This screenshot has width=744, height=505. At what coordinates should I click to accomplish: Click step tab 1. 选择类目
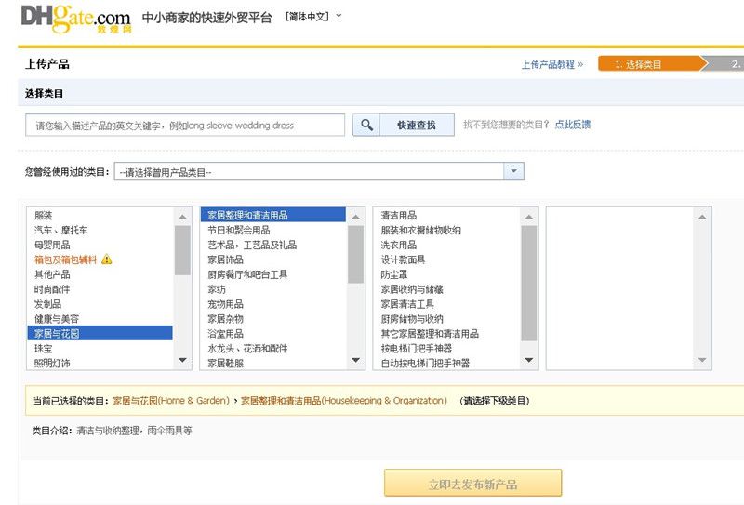pyautogui.click(x=644, y=64)
